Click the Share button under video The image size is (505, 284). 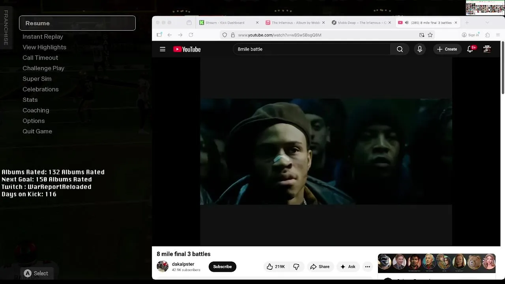pyautogui.click(x=320, y=267)
